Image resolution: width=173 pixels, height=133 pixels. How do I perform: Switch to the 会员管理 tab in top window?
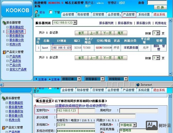(114, 15)
